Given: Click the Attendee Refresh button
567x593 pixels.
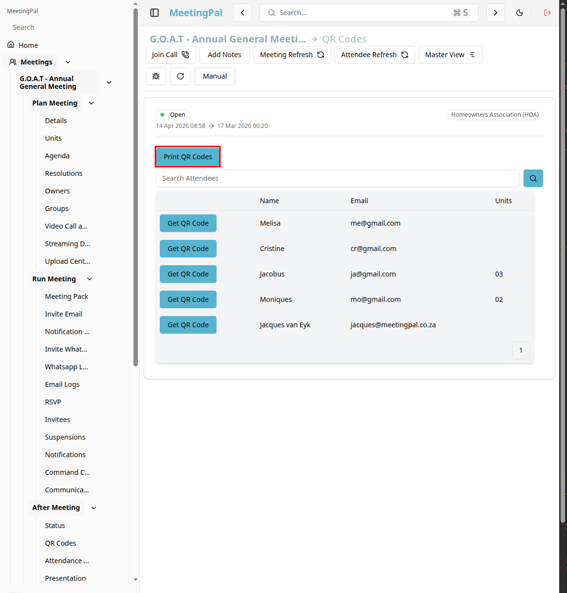Looking at the screenshot, I should point(375,55).
